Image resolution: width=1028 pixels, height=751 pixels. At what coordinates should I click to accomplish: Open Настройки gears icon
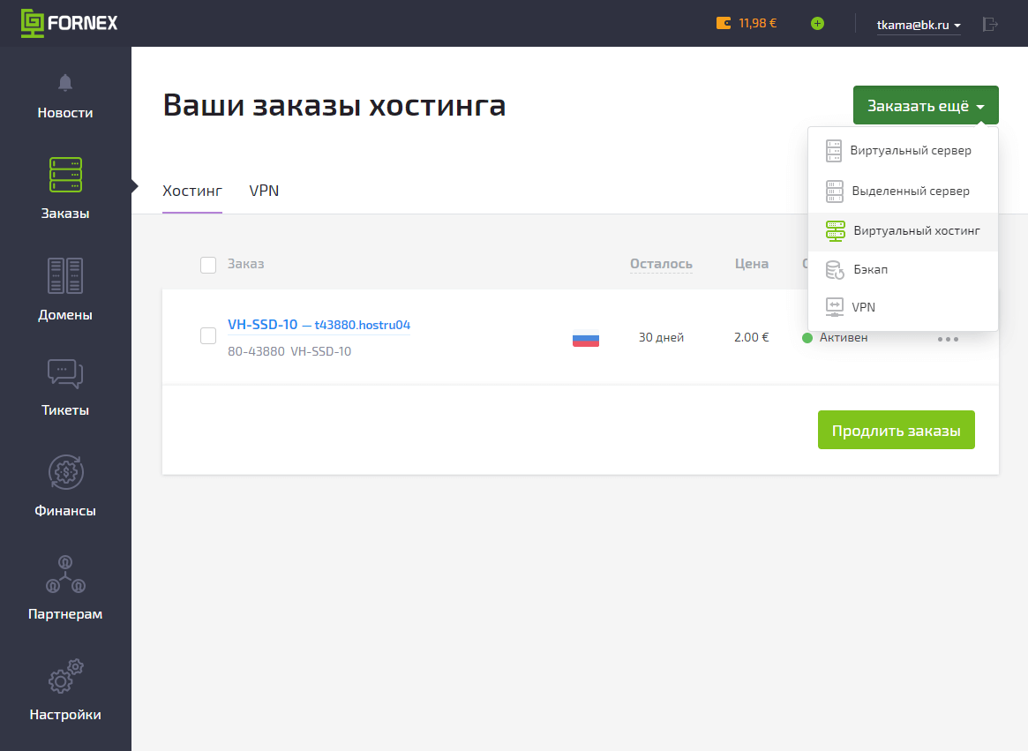tap(65, 676)
